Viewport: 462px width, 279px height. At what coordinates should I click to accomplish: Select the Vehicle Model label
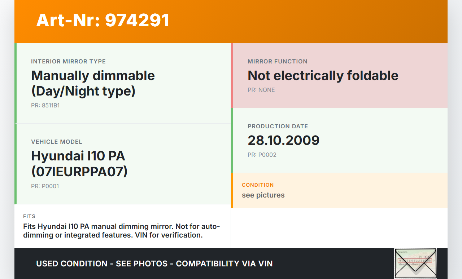[57, 142]
